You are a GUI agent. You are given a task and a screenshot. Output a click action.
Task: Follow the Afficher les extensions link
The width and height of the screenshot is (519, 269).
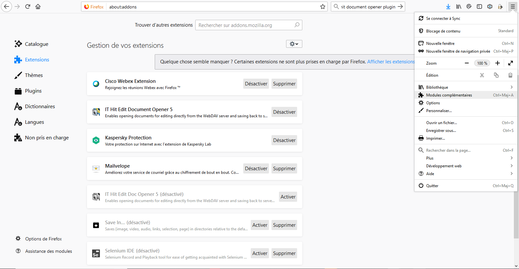point(391,62)
